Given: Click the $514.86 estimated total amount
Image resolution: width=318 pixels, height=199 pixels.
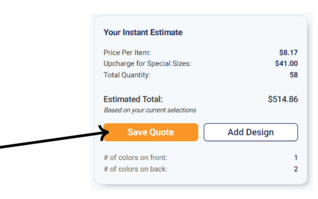Looking at the screenshot, I should 283,99.
